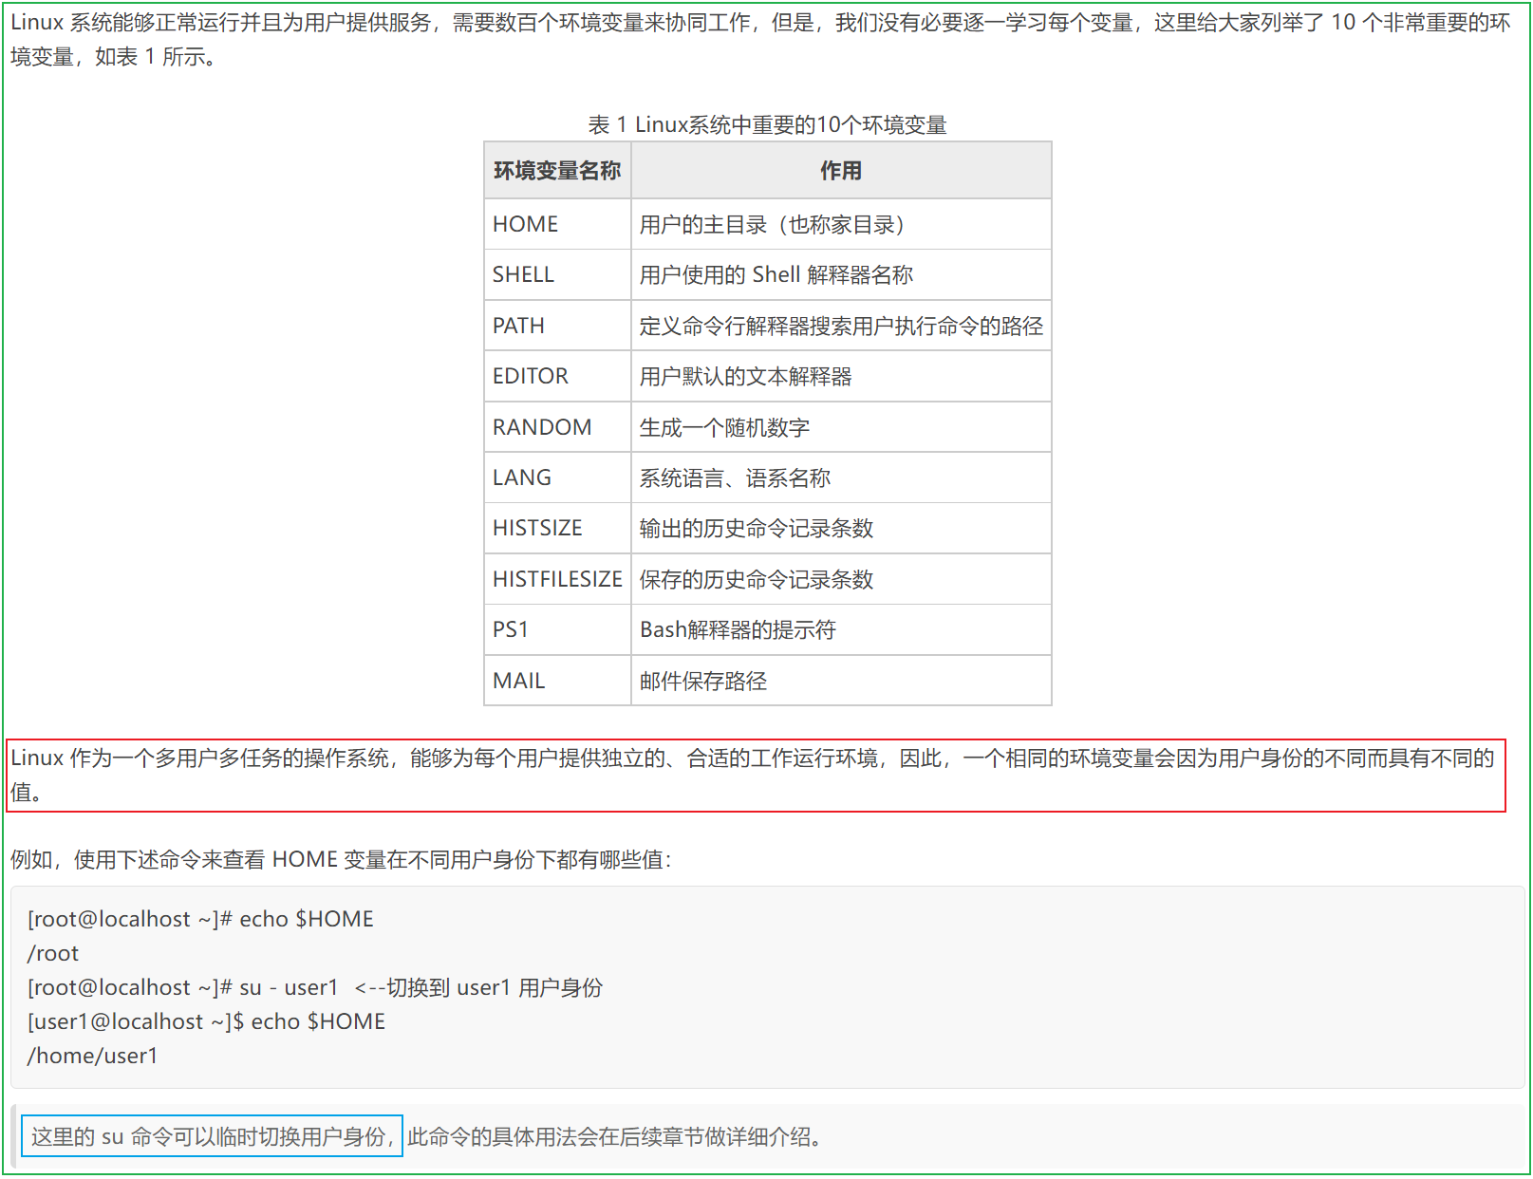Select the HISTFILESIZE variable cell
The image size is (1533, 1179).
coord(557,579)
